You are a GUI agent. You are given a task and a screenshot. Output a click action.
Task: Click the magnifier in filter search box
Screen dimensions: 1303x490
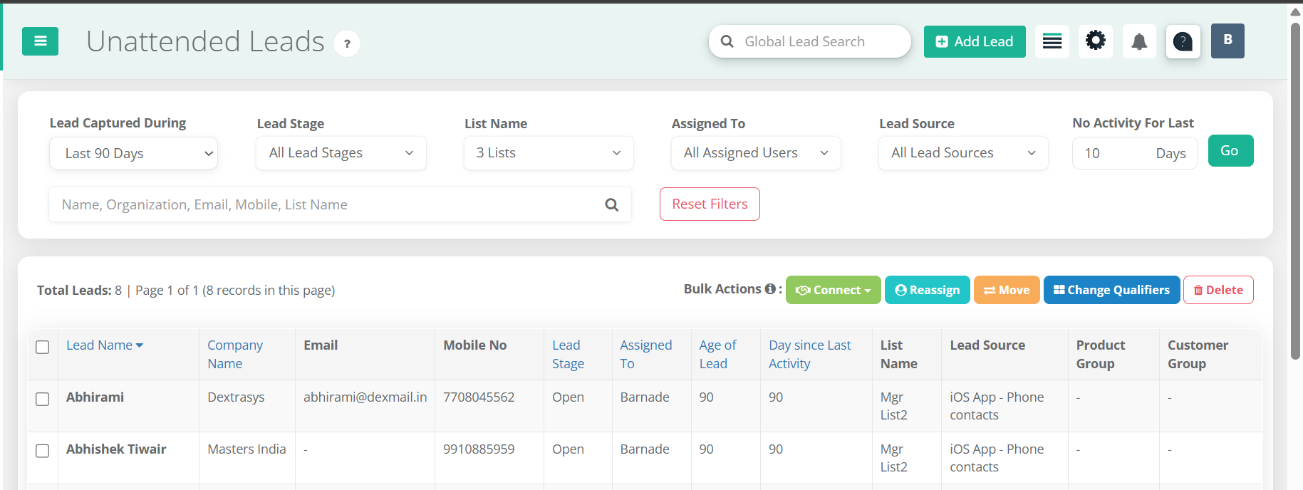pos(611,204)
